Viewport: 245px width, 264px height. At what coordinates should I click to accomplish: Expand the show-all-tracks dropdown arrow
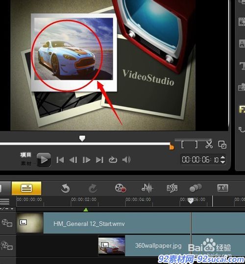(12, 209)
